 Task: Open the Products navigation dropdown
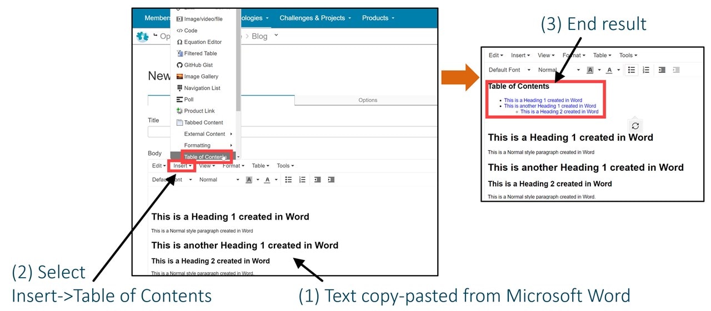pyautogui.click(x=378, y=18)
